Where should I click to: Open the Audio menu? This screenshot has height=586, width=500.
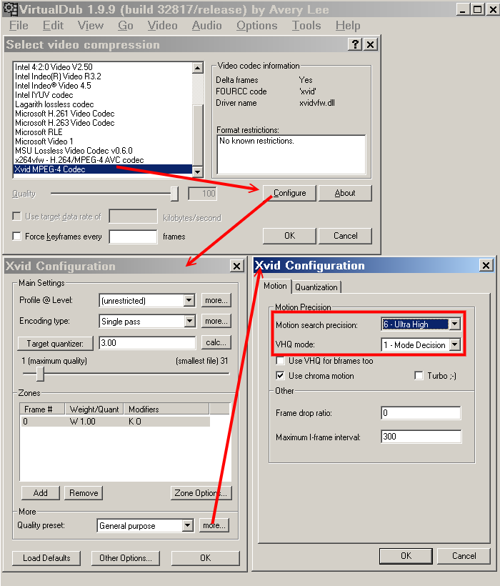pos(207,26)
